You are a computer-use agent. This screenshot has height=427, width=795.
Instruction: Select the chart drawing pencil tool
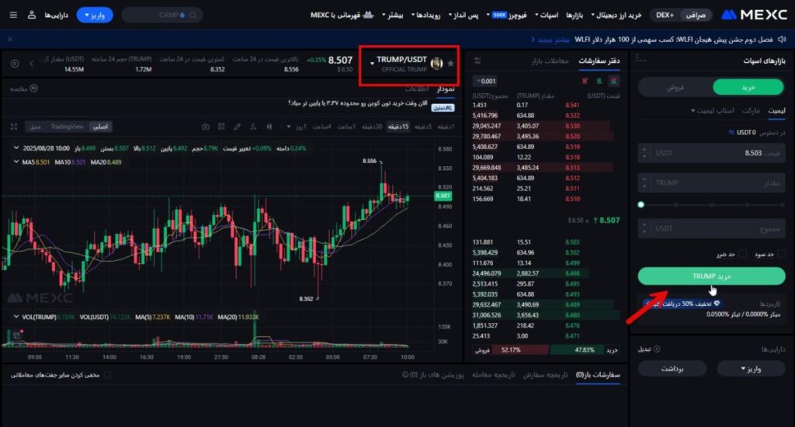(238, 127)
